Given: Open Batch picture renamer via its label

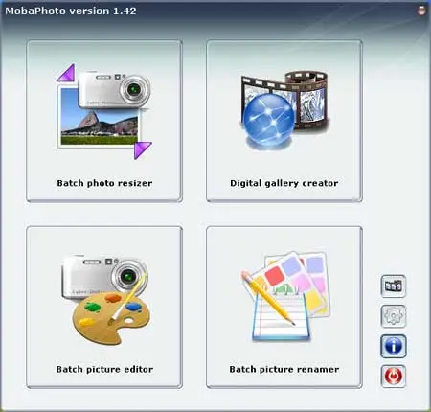Looking at the screenshot, I should [284, 370].
